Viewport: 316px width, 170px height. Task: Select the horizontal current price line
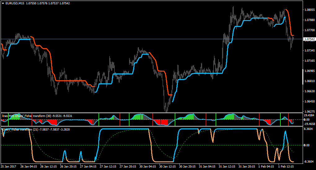152,39
